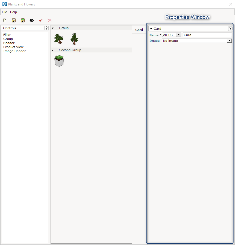Collapse the Second Group section arrow
Viewport: 235px width, 245px height.
[x=53, y=50]
